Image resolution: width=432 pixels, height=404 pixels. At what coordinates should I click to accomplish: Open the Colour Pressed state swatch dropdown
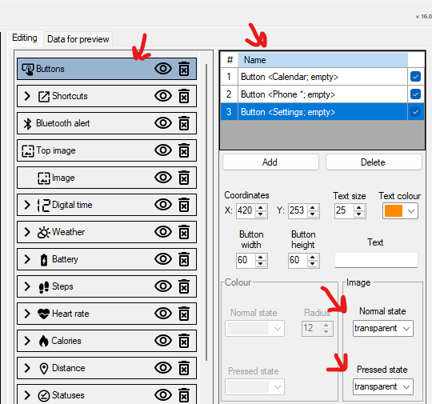click(254, 386)
